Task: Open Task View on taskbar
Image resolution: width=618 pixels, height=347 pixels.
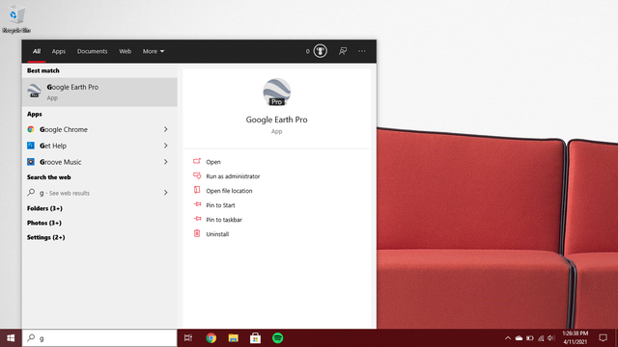Action: [x=188, y=338]
